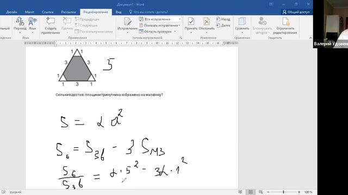Switch to Read Mode view

click(x=240, y=192)
